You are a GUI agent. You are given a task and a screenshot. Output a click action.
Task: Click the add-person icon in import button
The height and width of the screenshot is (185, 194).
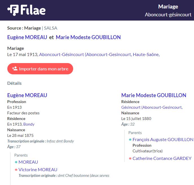pos(15,69)
